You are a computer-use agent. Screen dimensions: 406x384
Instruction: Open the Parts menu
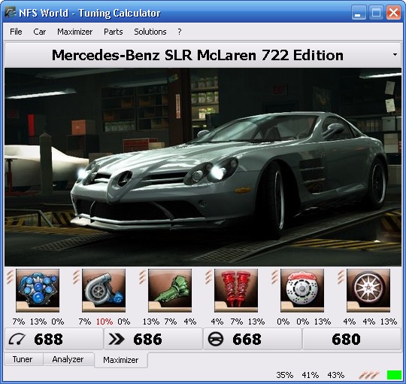pos(113,32)
